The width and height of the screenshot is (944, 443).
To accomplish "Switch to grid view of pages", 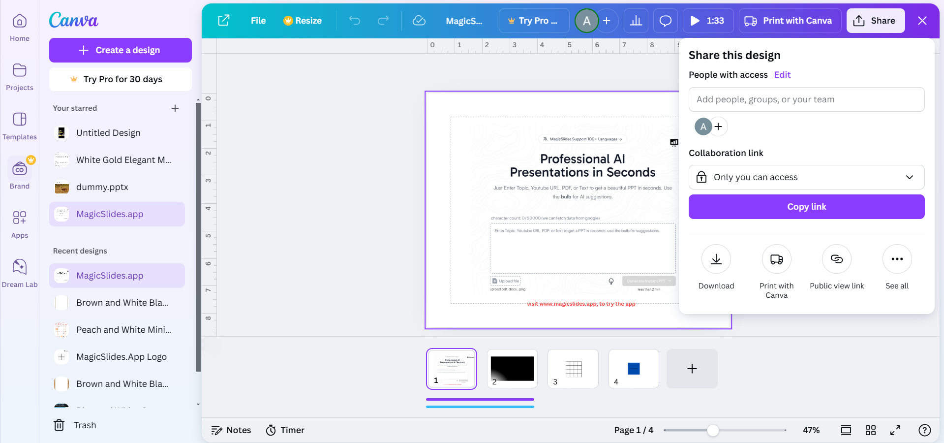I will click(871, 430).
